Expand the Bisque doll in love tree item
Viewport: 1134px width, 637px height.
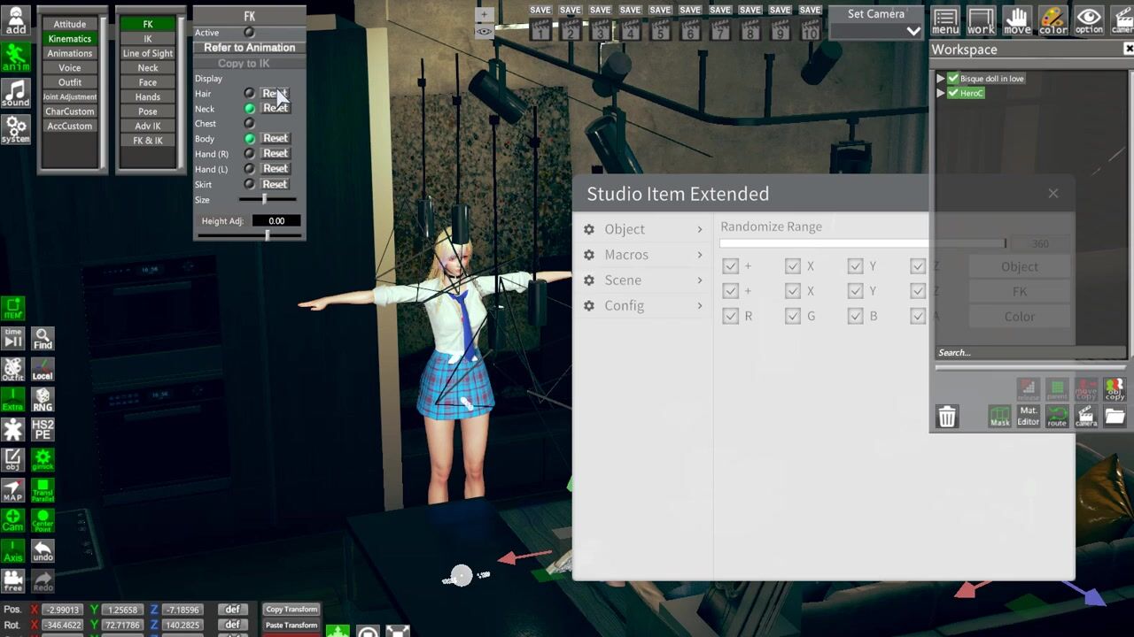(941, 79)
